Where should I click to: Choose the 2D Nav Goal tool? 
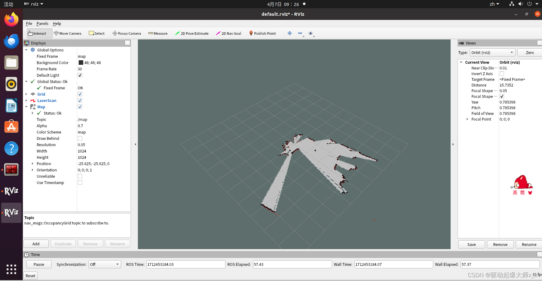pyautogui.click(x=229, y=33)
